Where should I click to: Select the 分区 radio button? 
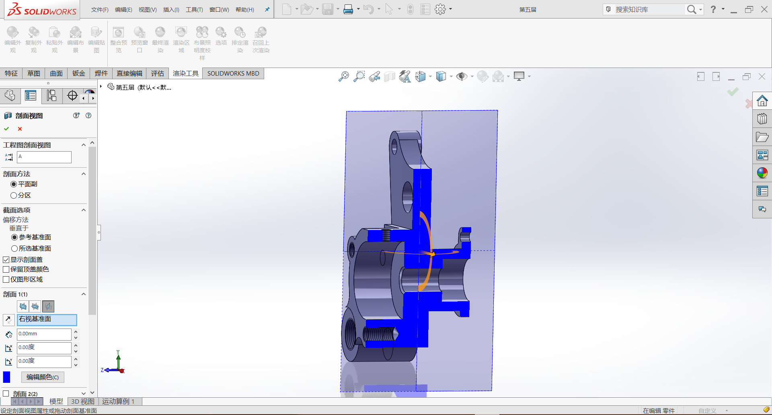pos(14,195)
